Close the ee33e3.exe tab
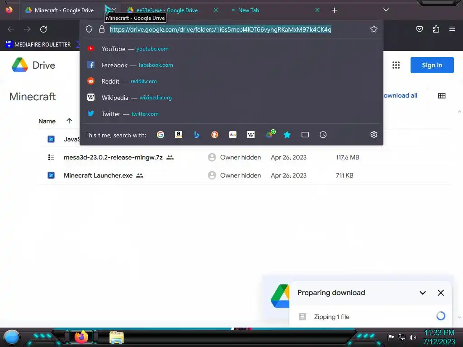Viewport: 463px width, 347px height. pos(216,10)
